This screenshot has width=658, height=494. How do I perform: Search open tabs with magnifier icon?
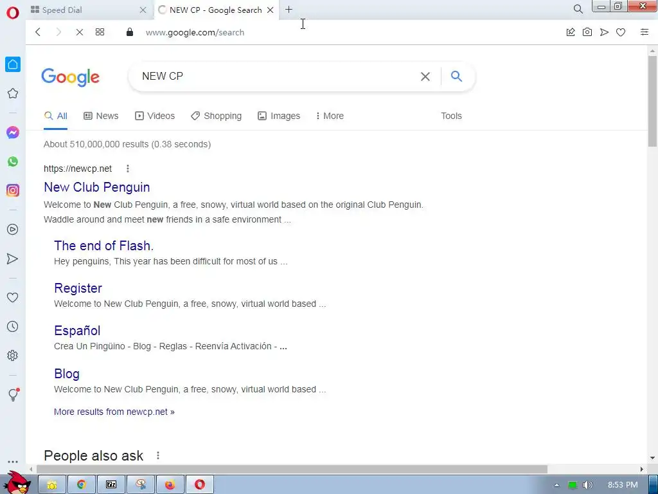(578, 9)
